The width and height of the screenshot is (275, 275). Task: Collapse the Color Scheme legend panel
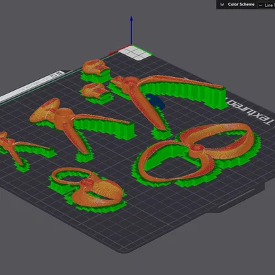pos(222,5)
